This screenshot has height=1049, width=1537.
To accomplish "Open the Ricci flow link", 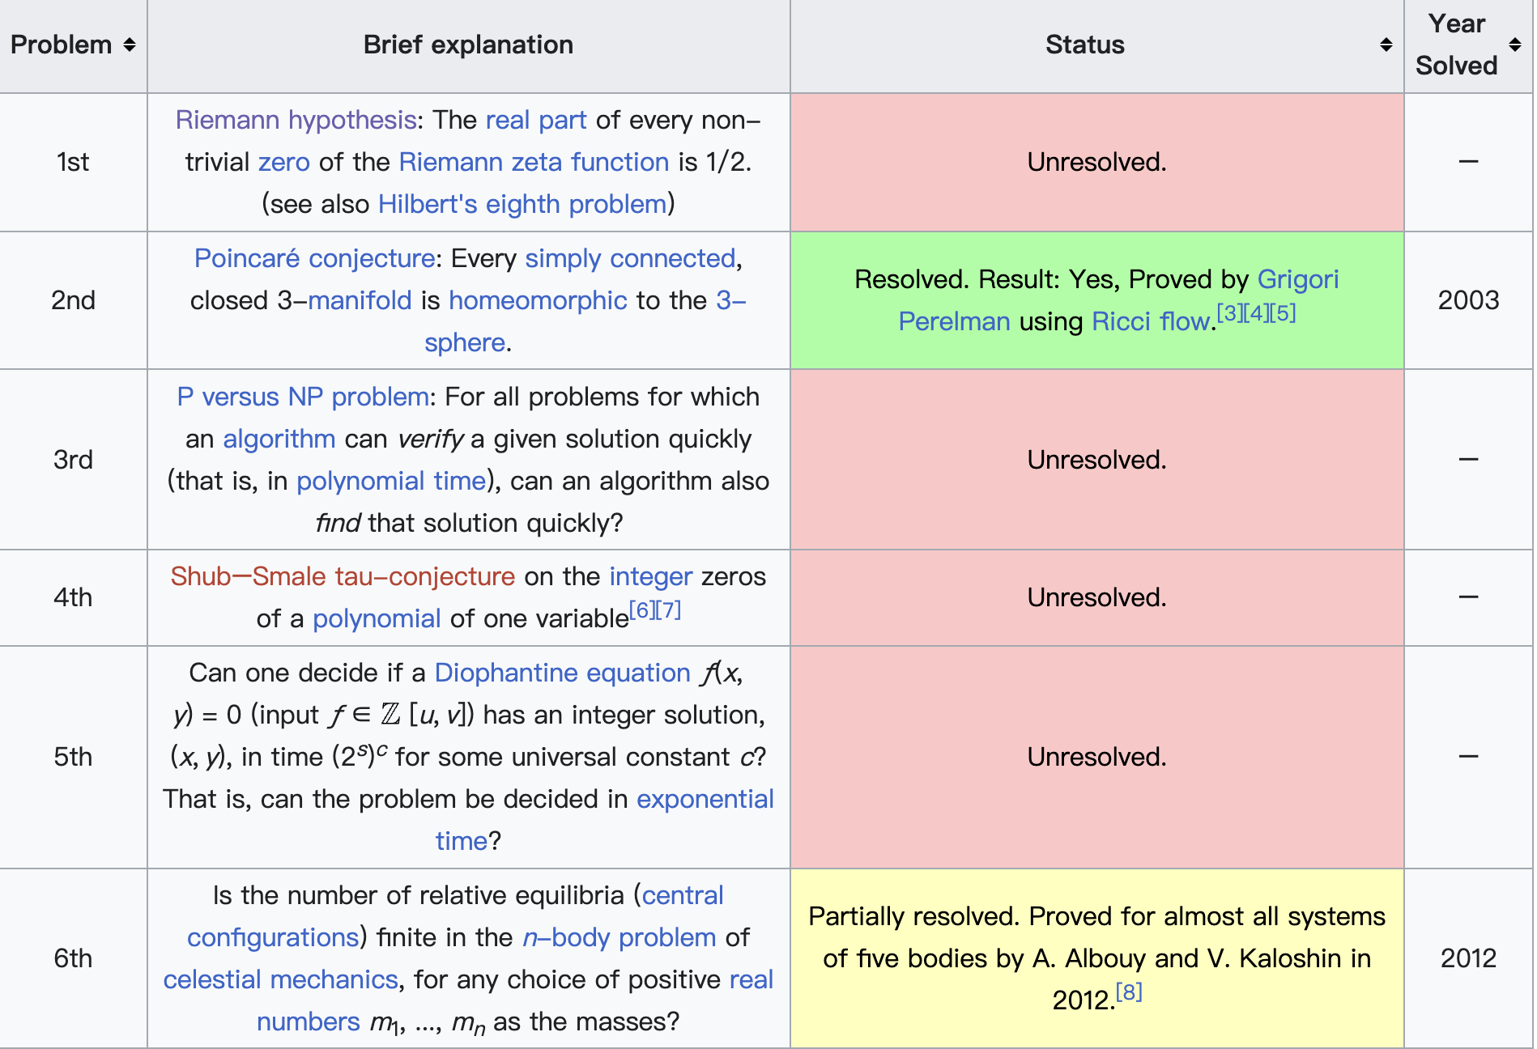I will point(1150,321).
